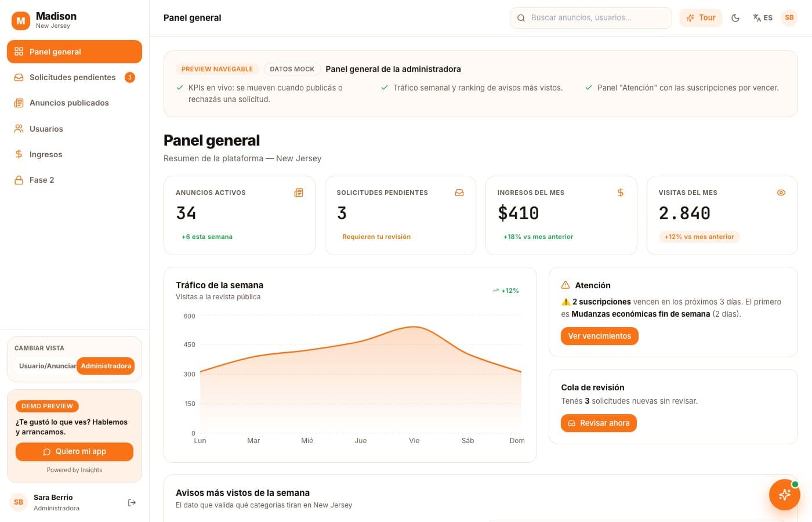The image size is (812, 522).
Task: Click the +12% trend indicator in chart
Action: pyautogui.click(x=506, y=291)
